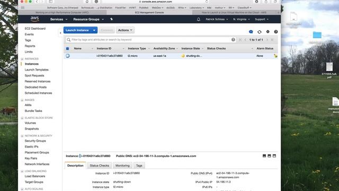Viewport: 339px width, 191px height.
Task: Open the Support menu
Action: pyautogui.click(x=262, y=19)
